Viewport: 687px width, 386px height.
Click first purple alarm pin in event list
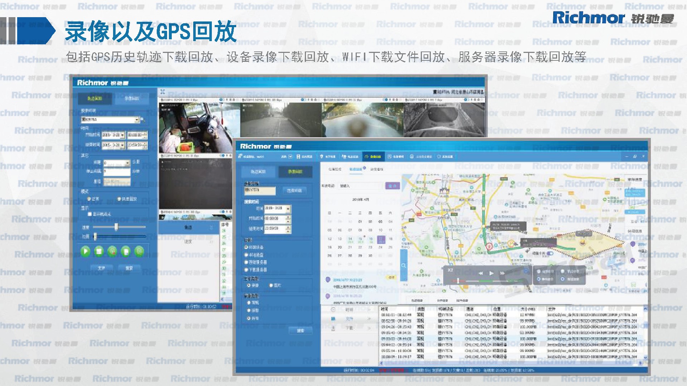click(327, 280)
